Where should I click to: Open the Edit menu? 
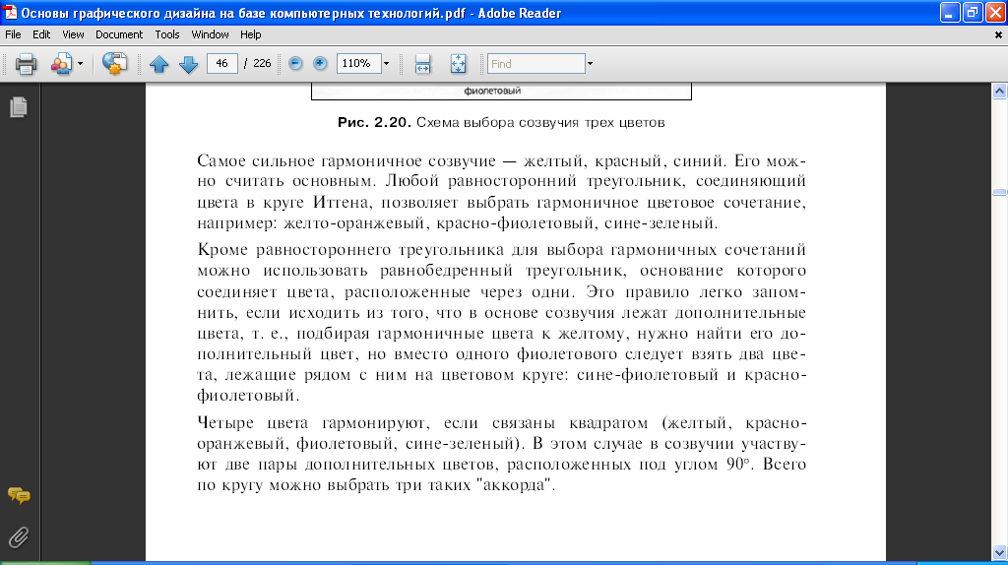click(41, 34)
